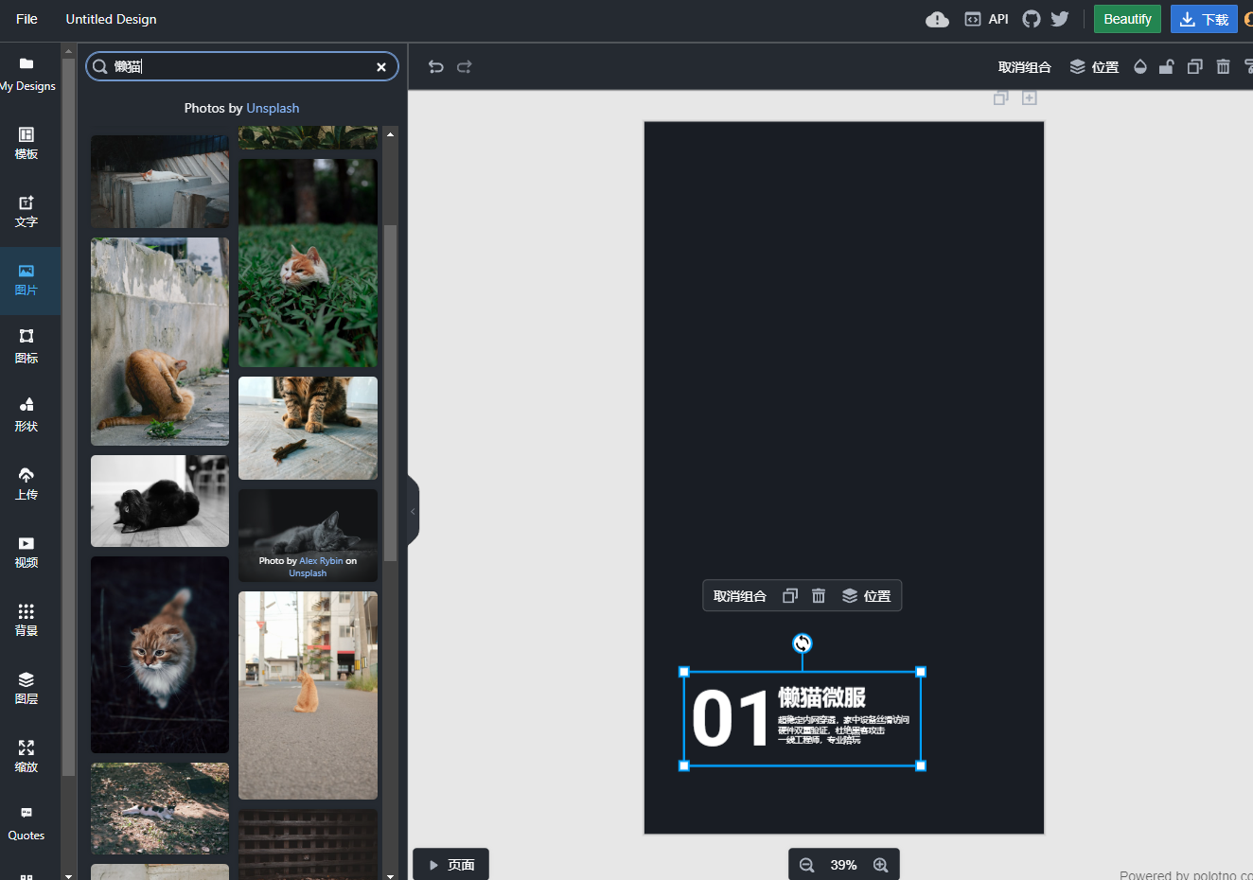1253x880 pixels.
Task: Select the orange cat sitting on street photo
Action: (308, 695)
